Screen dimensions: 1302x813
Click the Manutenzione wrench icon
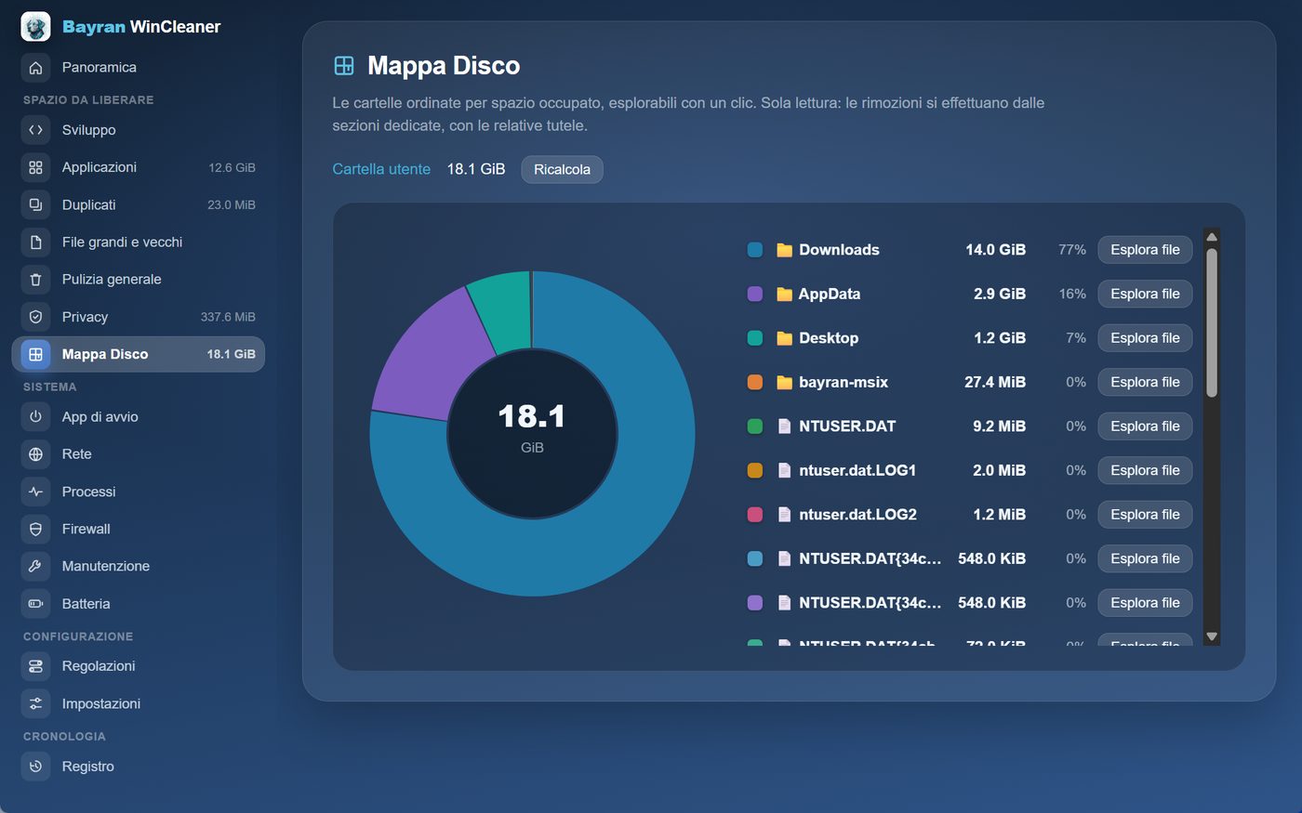pyautogui.click(x=35, y=566)
